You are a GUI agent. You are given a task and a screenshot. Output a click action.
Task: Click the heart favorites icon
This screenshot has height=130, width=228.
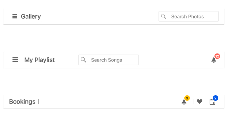click(x=200, y=101)
